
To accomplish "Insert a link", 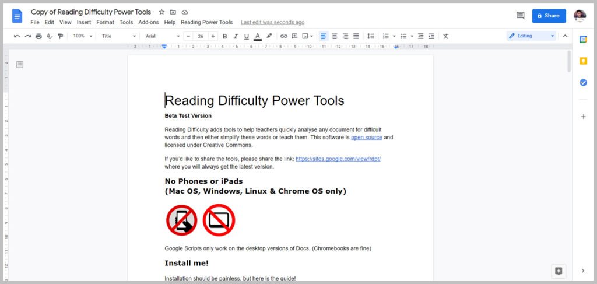I will tap(284, 36).
